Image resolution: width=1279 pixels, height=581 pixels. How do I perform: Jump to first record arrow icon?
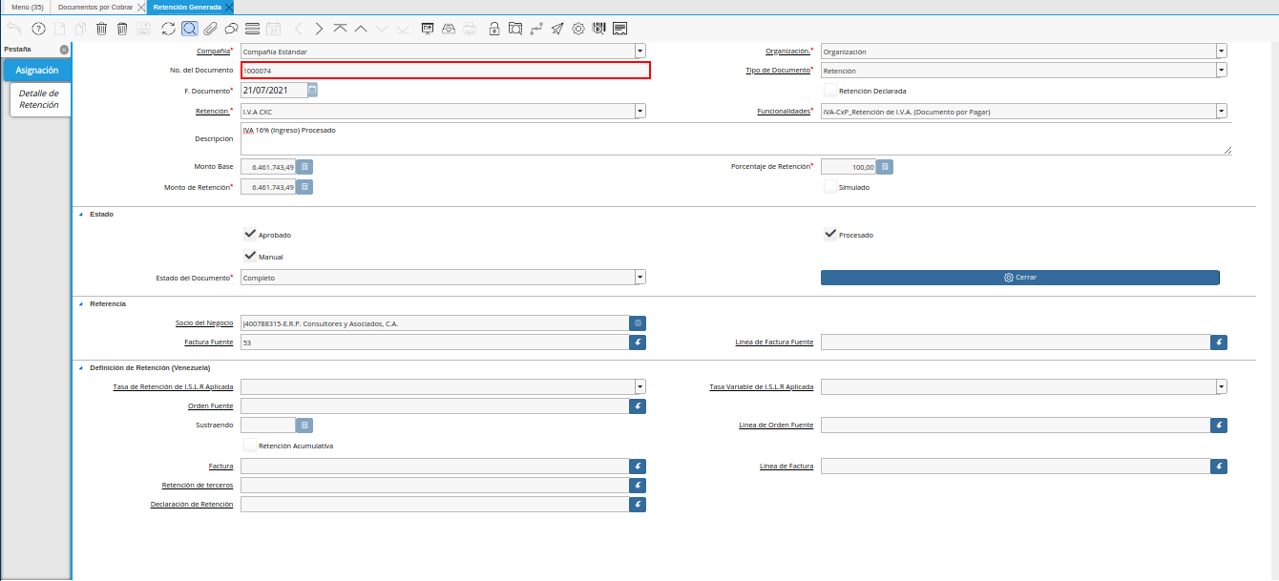tap(340, 29)
